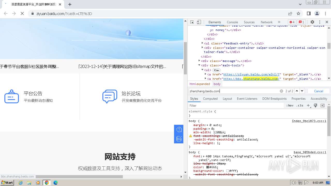Select body in the DOM breadcrumb
Image resolution: width=331 pixels, height=186 pixels.
(217, 84)
